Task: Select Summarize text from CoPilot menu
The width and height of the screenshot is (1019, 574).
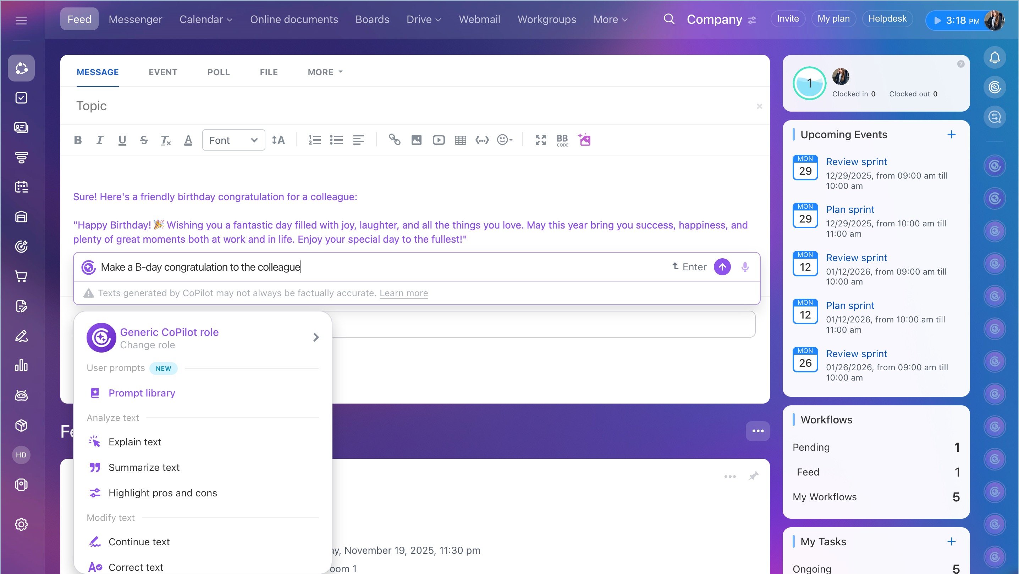Action: tap(144, 467)
